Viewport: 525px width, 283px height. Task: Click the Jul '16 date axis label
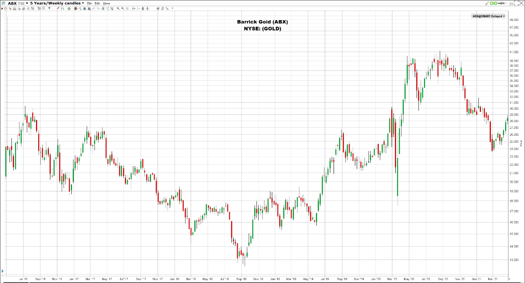[x=24, y=279]
